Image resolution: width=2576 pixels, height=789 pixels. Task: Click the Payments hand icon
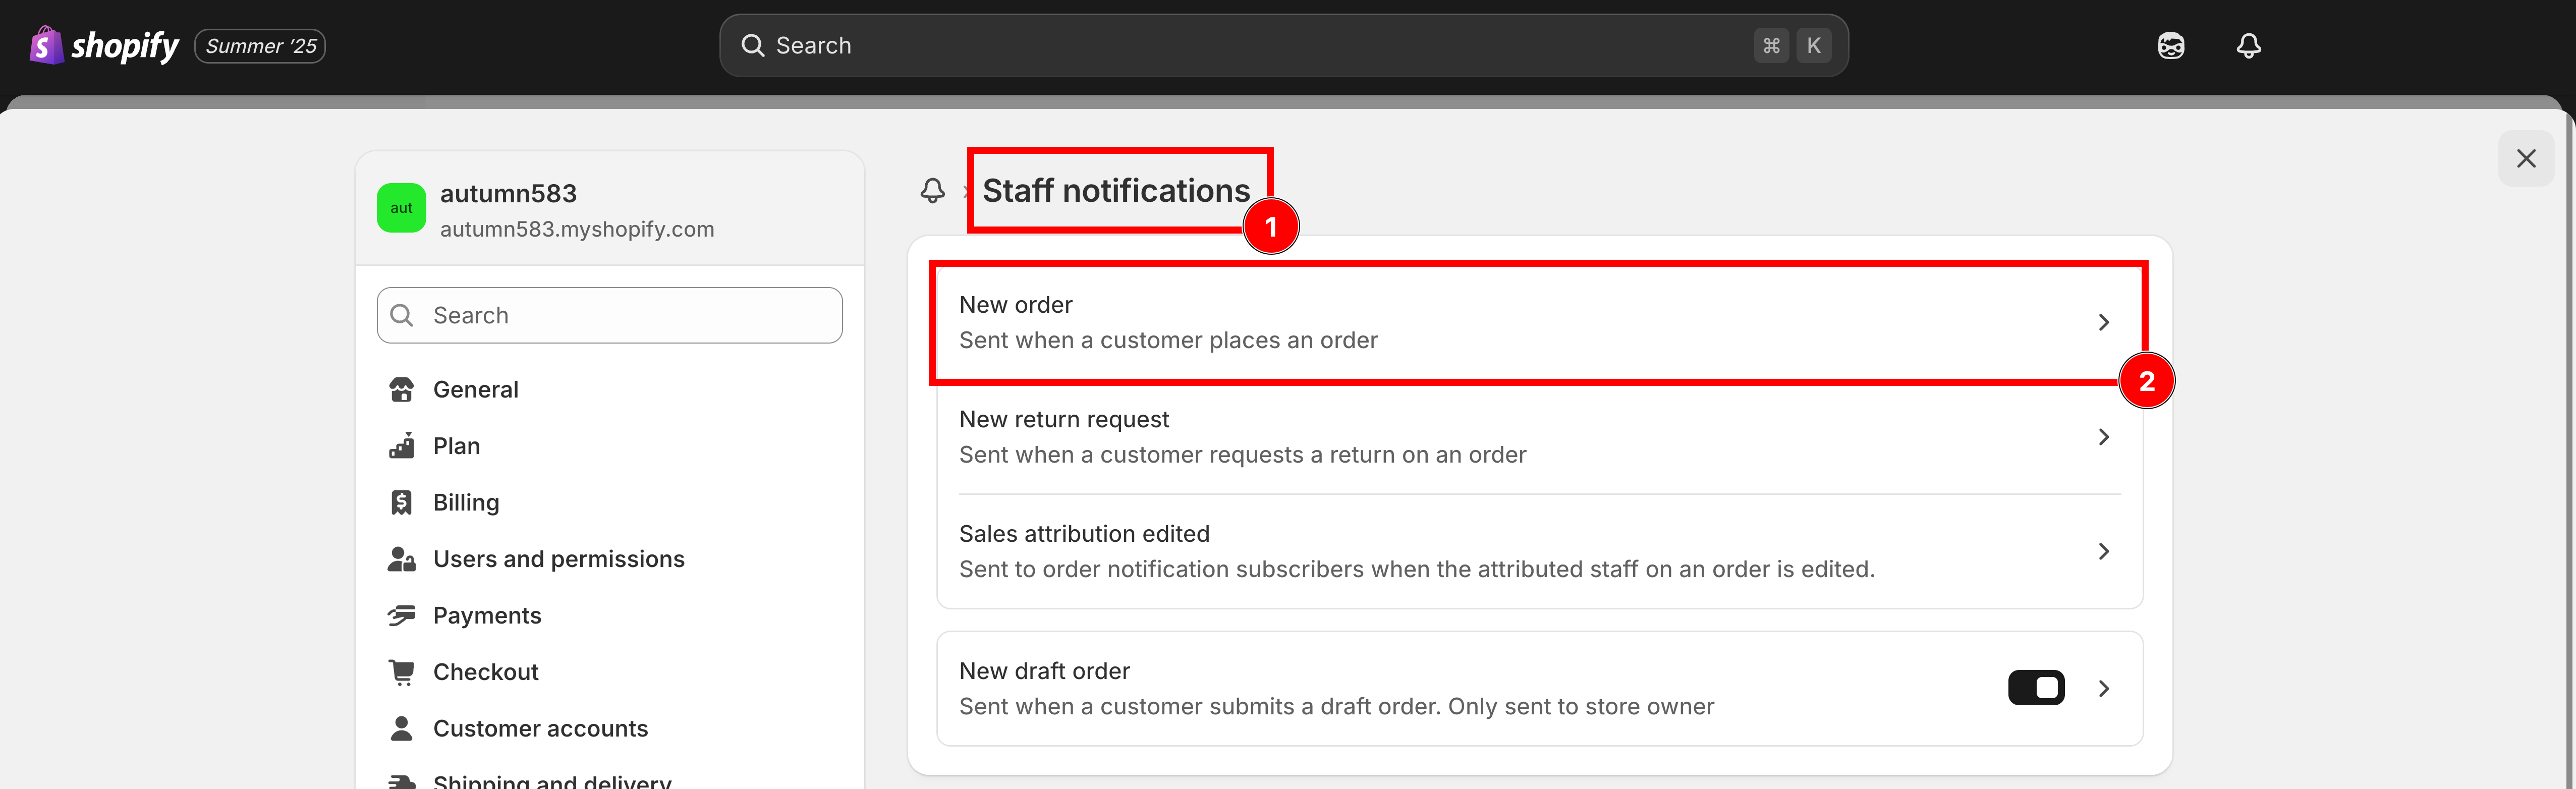coord(402,615)
